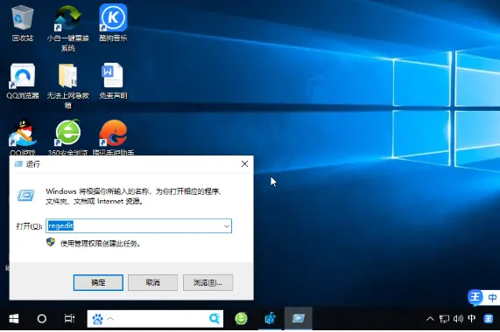Viewport: 500px width, 332px height.
Task: Open the 无法上网急救箱 folder icon
Action: coord(68,86)
